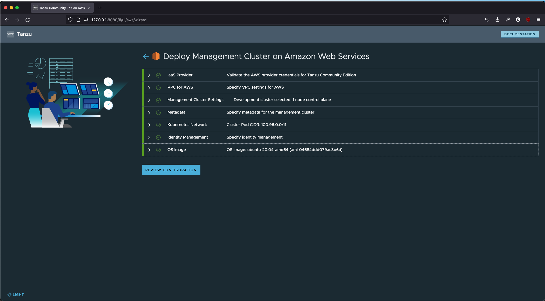Click the IaaS Provider step title

coord(180,75)
